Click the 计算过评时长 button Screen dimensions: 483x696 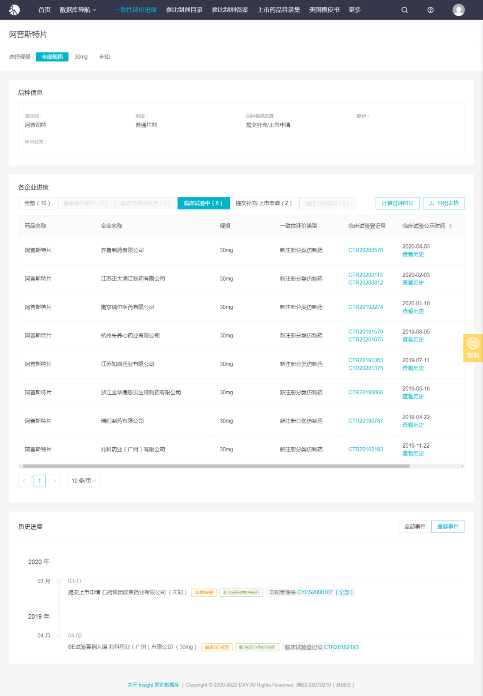click(398, 203)
